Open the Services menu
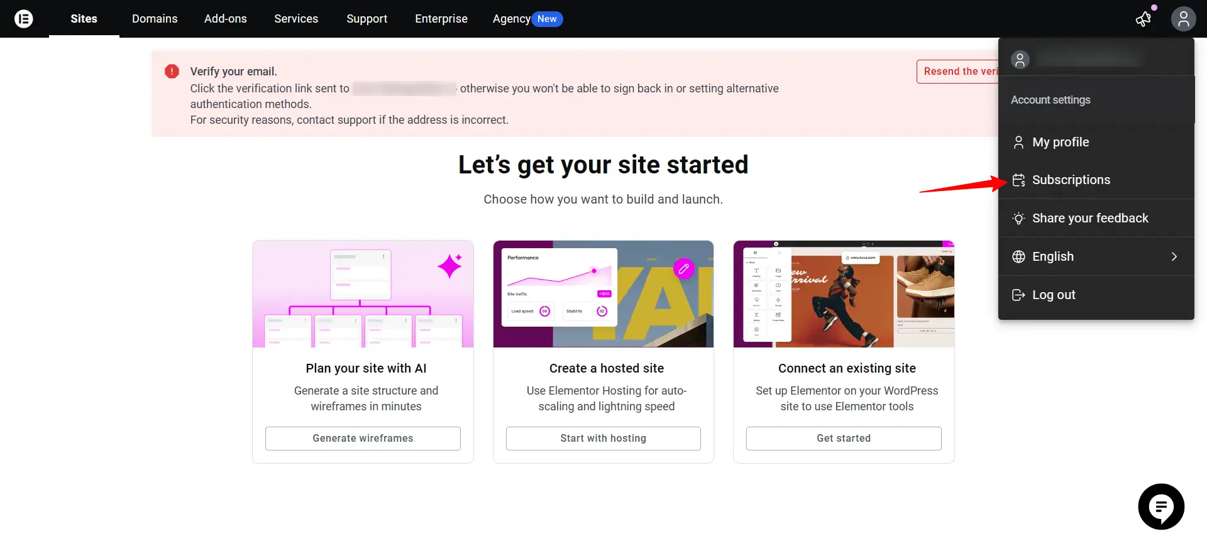 coord(296,19)
